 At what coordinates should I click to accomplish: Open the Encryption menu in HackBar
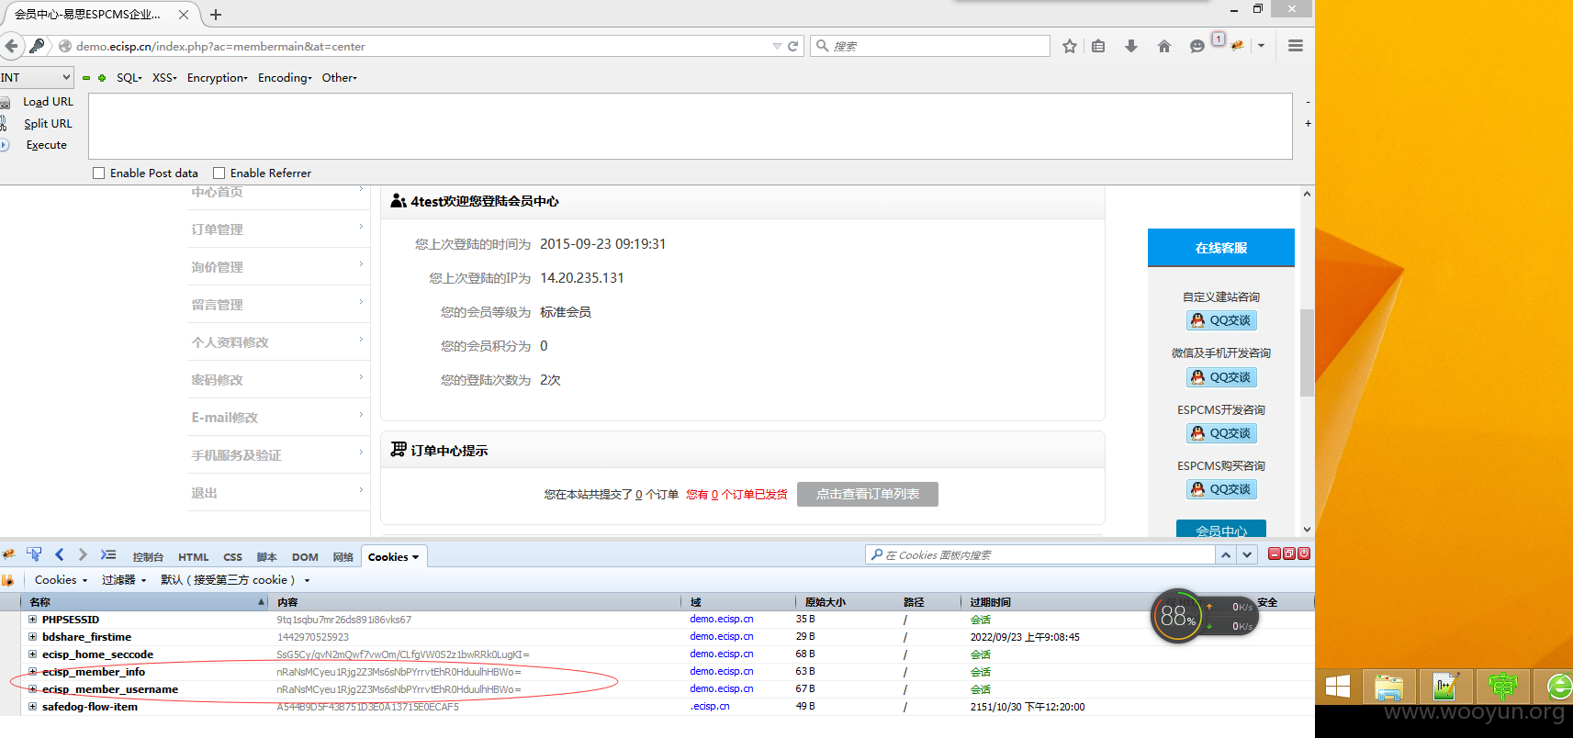click(x=217, y=78)
